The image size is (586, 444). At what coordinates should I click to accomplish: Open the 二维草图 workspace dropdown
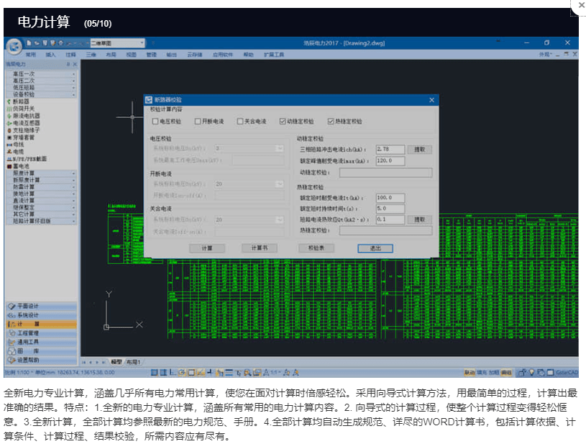click(x=117, y=43)
